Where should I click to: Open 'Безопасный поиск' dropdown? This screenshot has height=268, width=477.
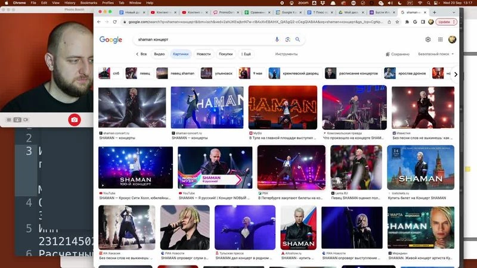click(436, 54)
